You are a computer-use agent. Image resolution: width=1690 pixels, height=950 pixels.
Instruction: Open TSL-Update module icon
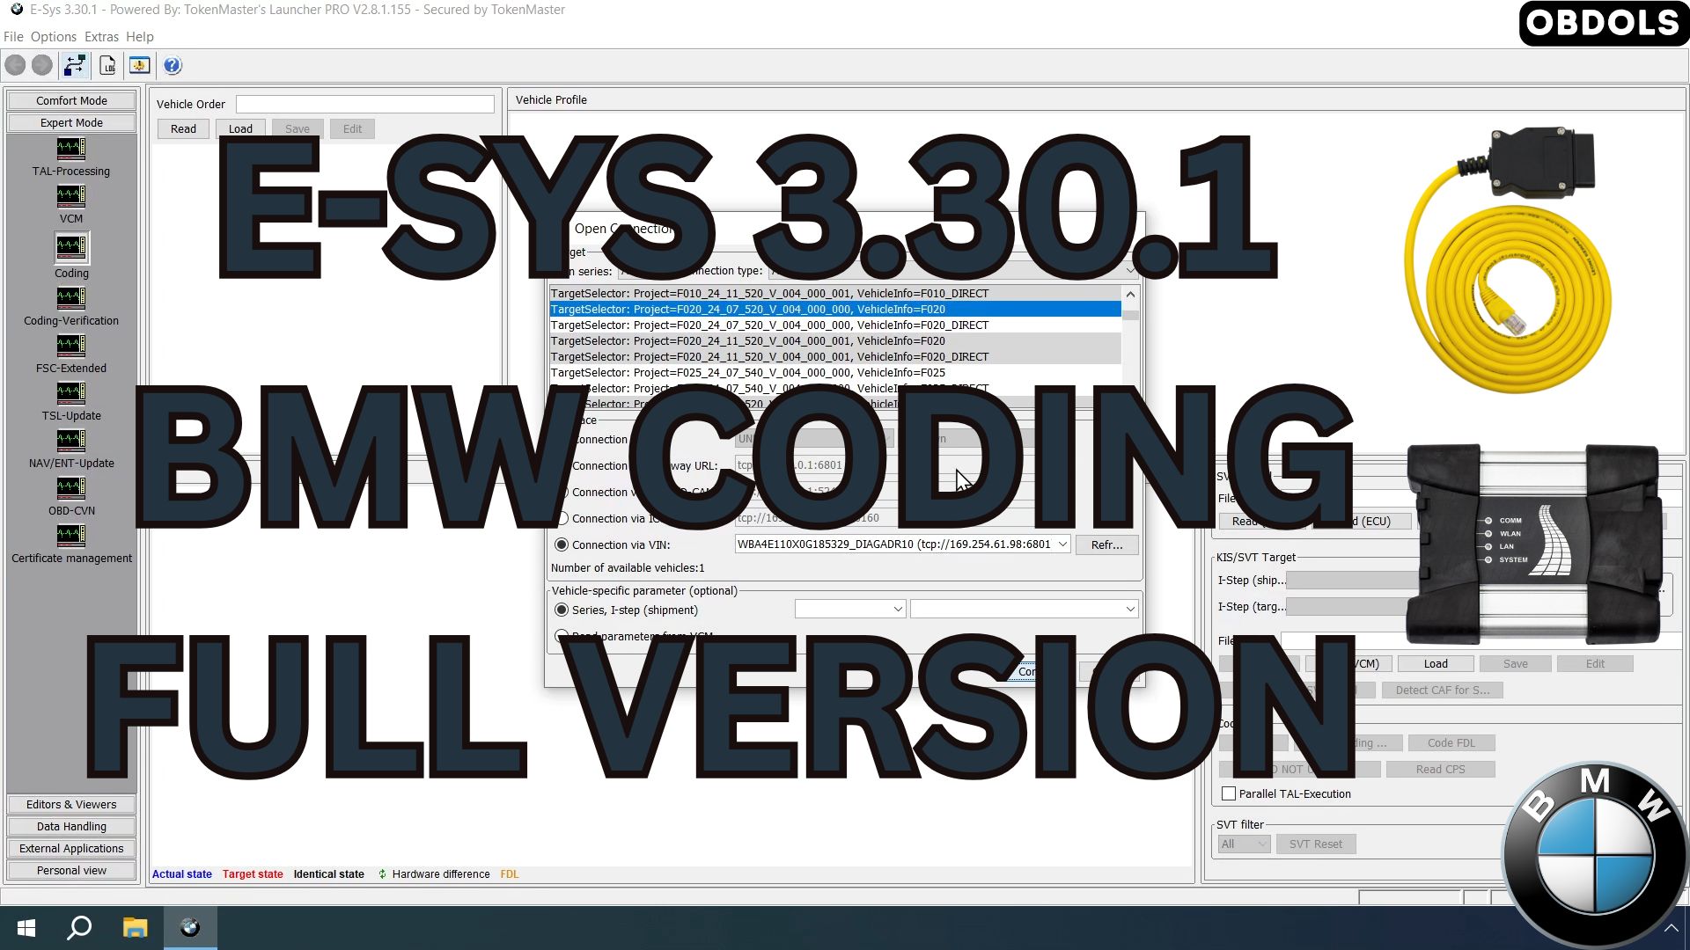point(71,392)
